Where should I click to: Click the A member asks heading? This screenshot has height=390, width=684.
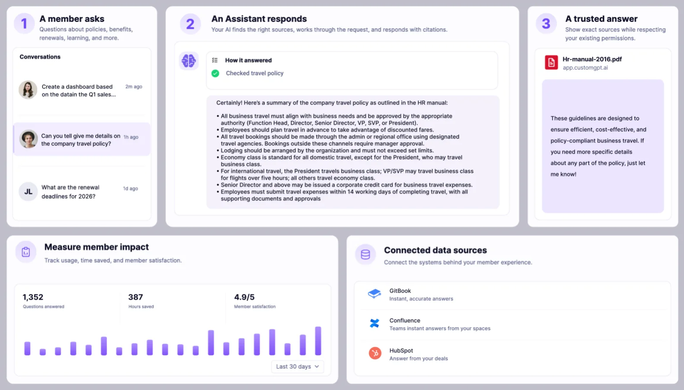click(72, 19)
